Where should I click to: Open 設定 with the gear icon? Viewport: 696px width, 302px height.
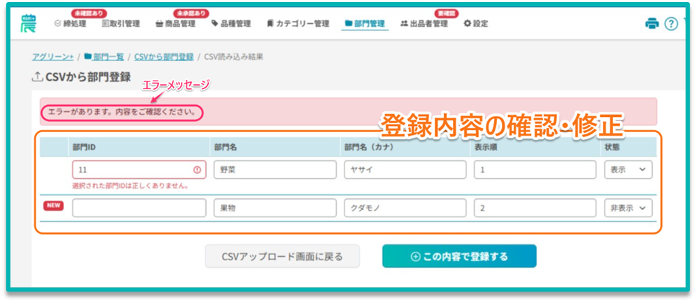(x=467, y=24)
